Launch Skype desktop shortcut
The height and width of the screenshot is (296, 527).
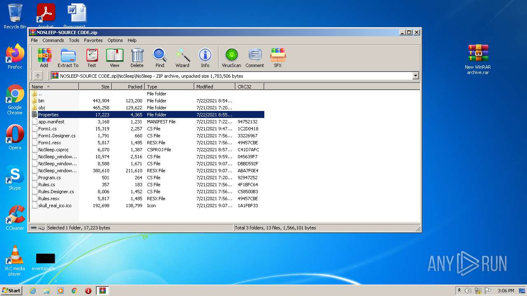[15, 178]
